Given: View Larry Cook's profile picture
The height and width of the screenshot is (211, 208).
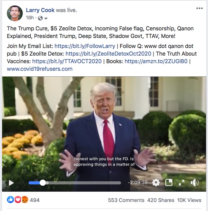Looking at the screenshot, I should 15,13.
